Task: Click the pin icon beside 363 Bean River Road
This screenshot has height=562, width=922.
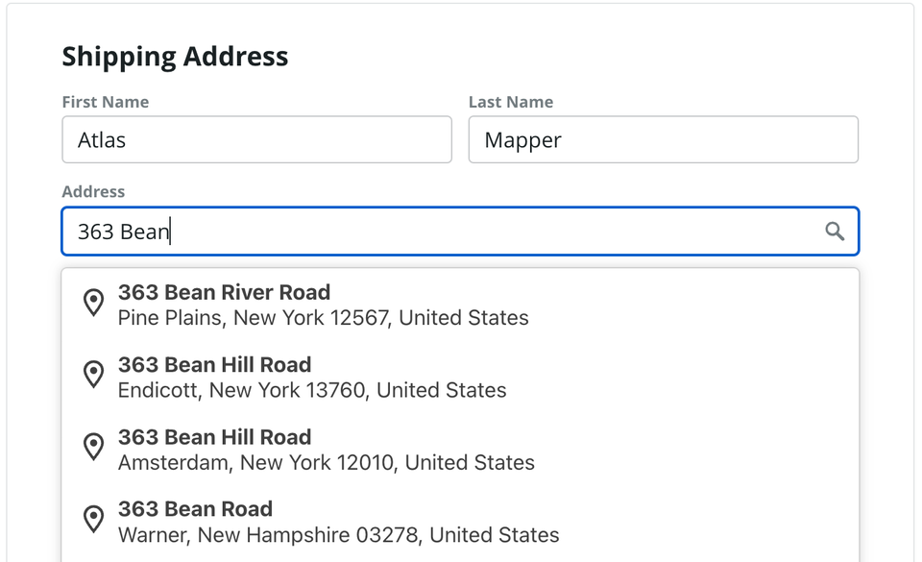Action: tap(93, 303)
